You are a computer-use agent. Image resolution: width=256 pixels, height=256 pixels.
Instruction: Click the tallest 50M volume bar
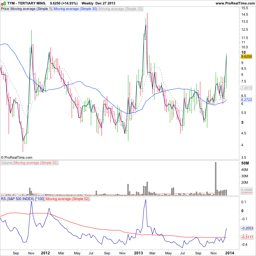point(215,179)
